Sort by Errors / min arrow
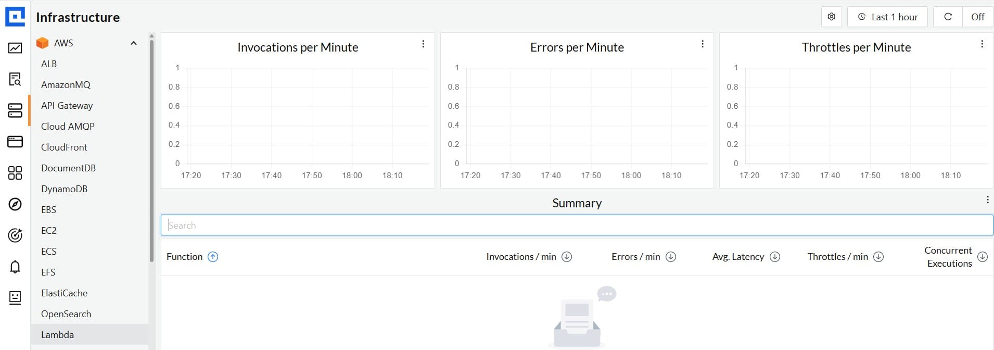This screenshot has width=994, height=350. [x=671, y=257]
